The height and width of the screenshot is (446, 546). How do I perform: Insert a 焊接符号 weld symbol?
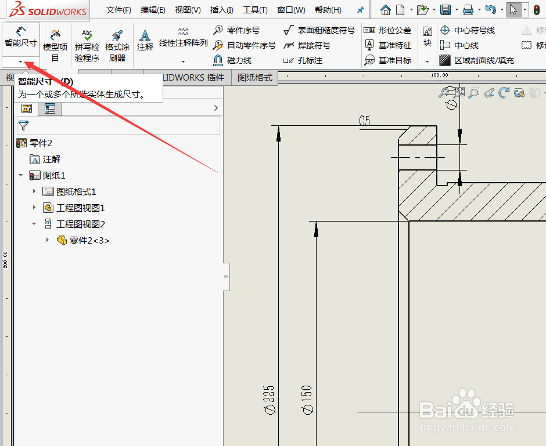307,45
